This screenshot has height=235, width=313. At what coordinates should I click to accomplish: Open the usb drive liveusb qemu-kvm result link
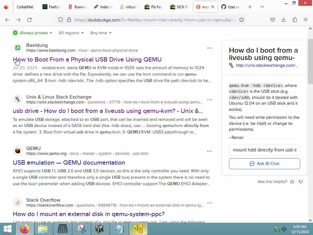[108, 111]
